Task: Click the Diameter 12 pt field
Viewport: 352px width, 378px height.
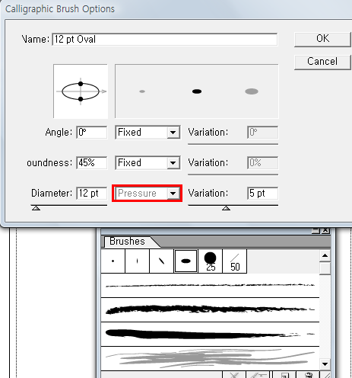Action: click(92, 194)
